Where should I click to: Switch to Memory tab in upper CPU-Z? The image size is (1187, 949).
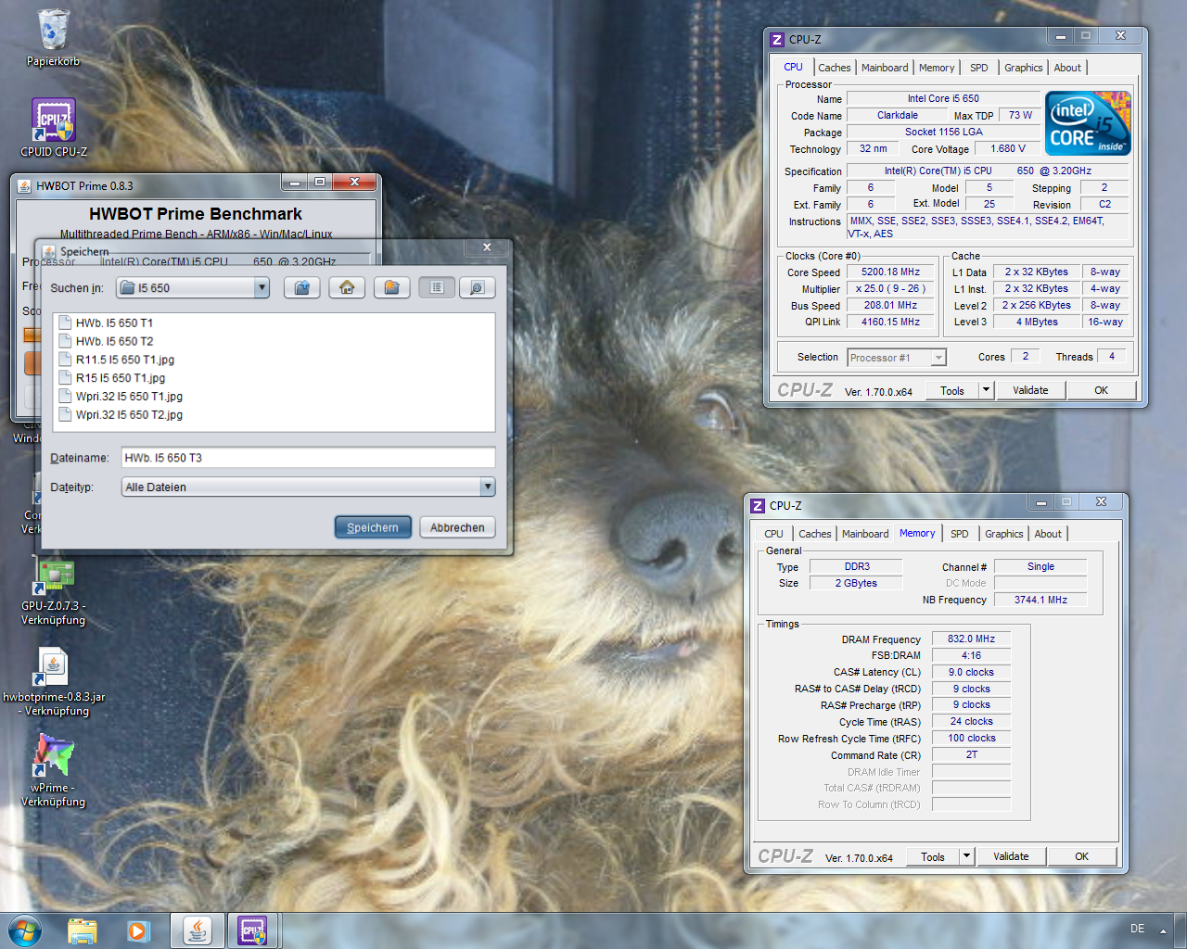pyautogui.click(x=937, y=68)
